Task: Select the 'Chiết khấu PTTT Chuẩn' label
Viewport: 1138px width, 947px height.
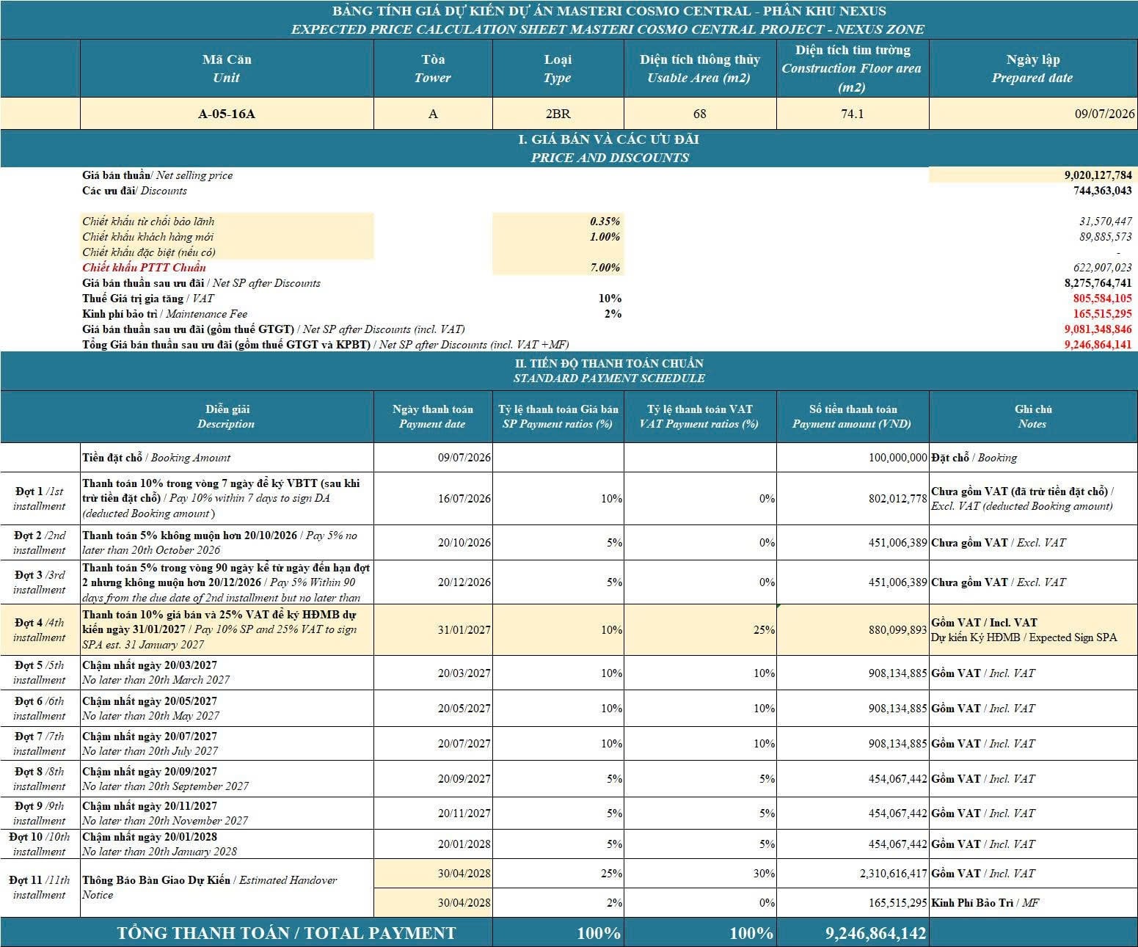Action: [144, 268]
